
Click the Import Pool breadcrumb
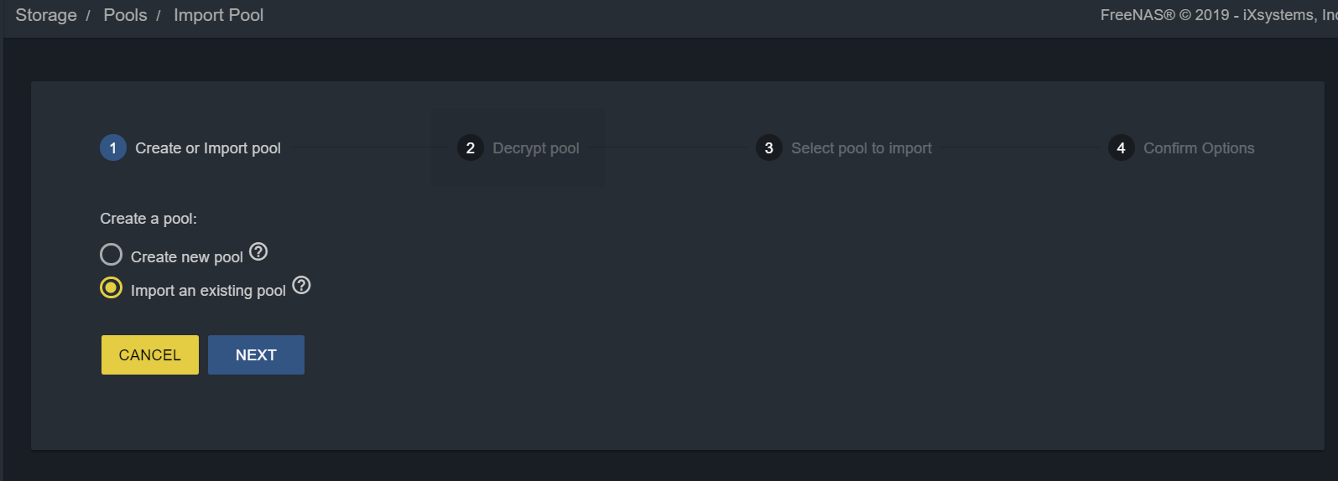[x=218, y=15]
